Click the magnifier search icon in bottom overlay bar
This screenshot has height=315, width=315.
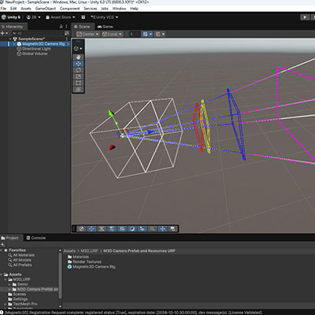[x=152, y=229]
